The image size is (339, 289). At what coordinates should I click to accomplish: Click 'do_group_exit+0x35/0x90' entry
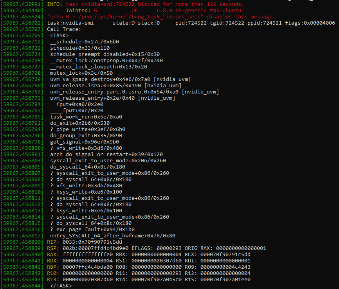pyautogui.click(x=86, y=136)
